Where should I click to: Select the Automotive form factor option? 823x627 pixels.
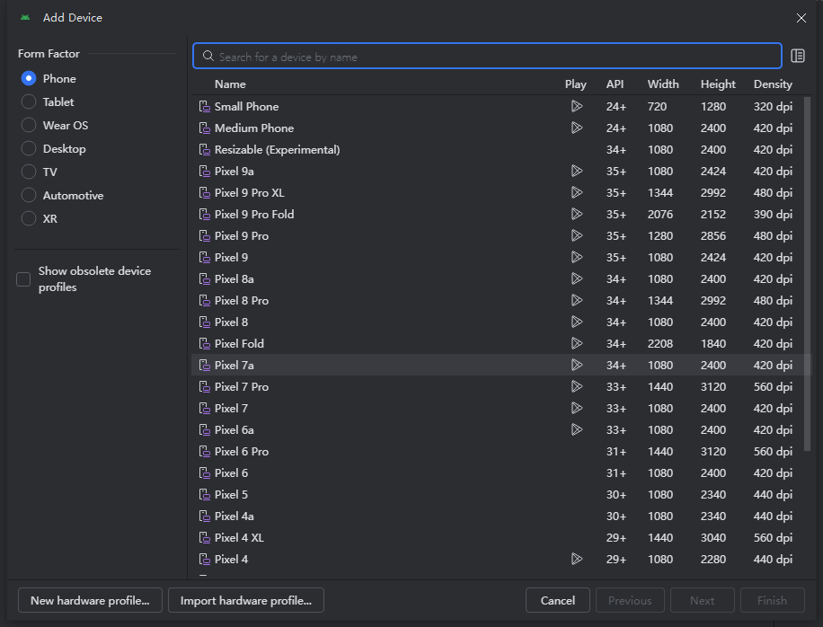coord(29,196)
